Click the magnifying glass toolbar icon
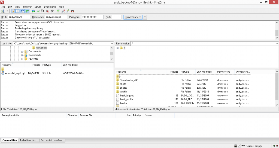The height and width of the screenshot is (148, 279). [x=63, y=11]
